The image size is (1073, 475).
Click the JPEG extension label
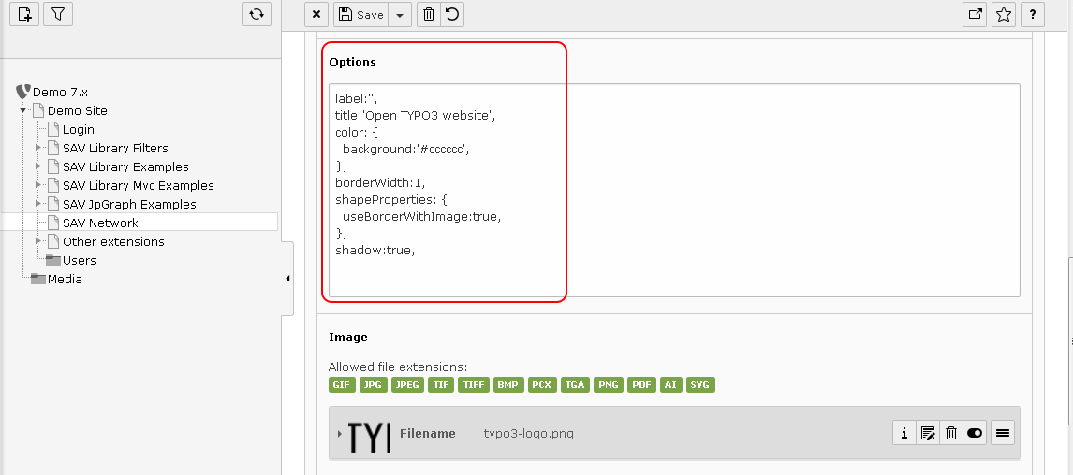(x=408, y=385)
